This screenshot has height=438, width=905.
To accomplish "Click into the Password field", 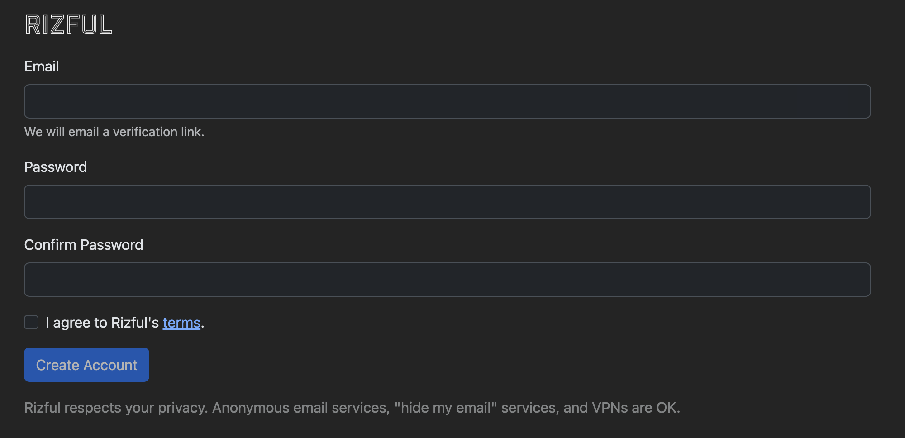I will (447, 202).
